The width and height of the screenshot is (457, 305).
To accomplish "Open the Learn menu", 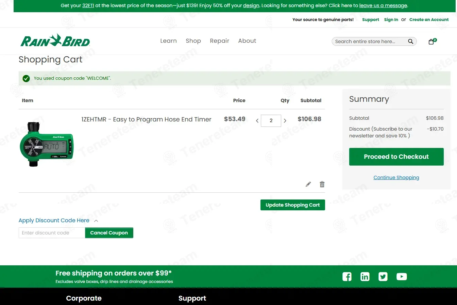I will (x=168, y=41).
